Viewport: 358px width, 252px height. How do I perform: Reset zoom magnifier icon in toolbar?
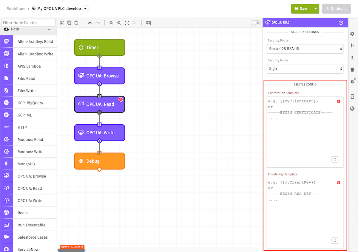coord(135,23)
